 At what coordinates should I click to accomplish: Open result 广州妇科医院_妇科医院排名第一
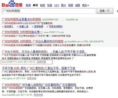[22, 32]
